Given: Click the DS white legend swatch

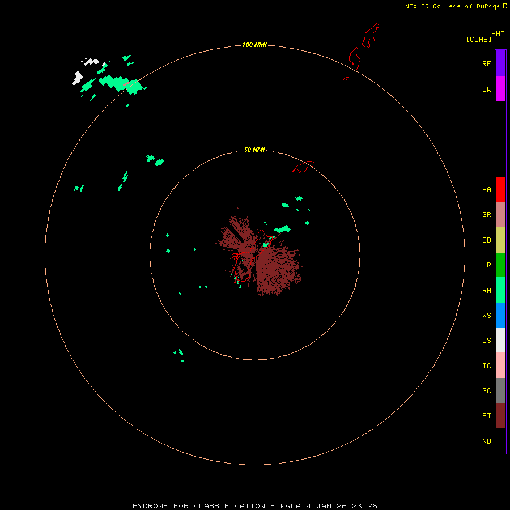Looking at the screenshot, I should 500,340.
